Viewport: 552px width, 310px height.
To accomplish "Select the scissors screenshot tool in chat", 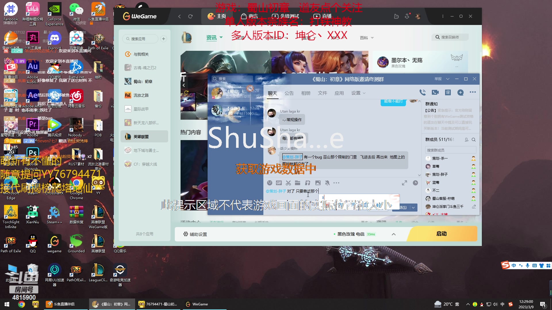I will 288,183.
